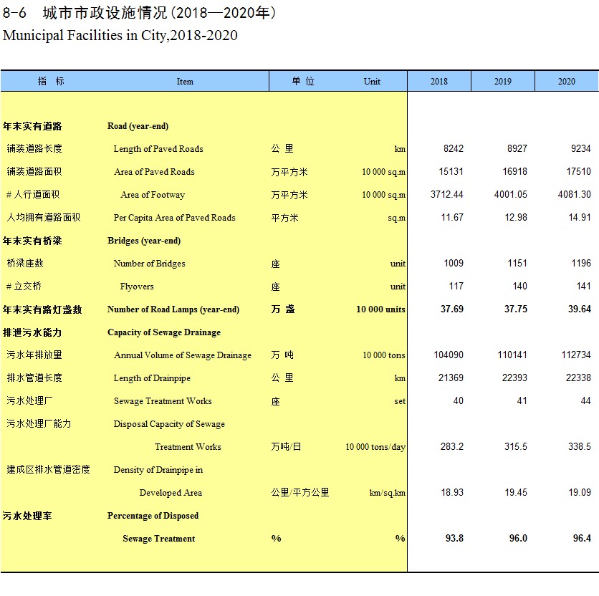
Task: Select the value 22338
Action: 578,378
